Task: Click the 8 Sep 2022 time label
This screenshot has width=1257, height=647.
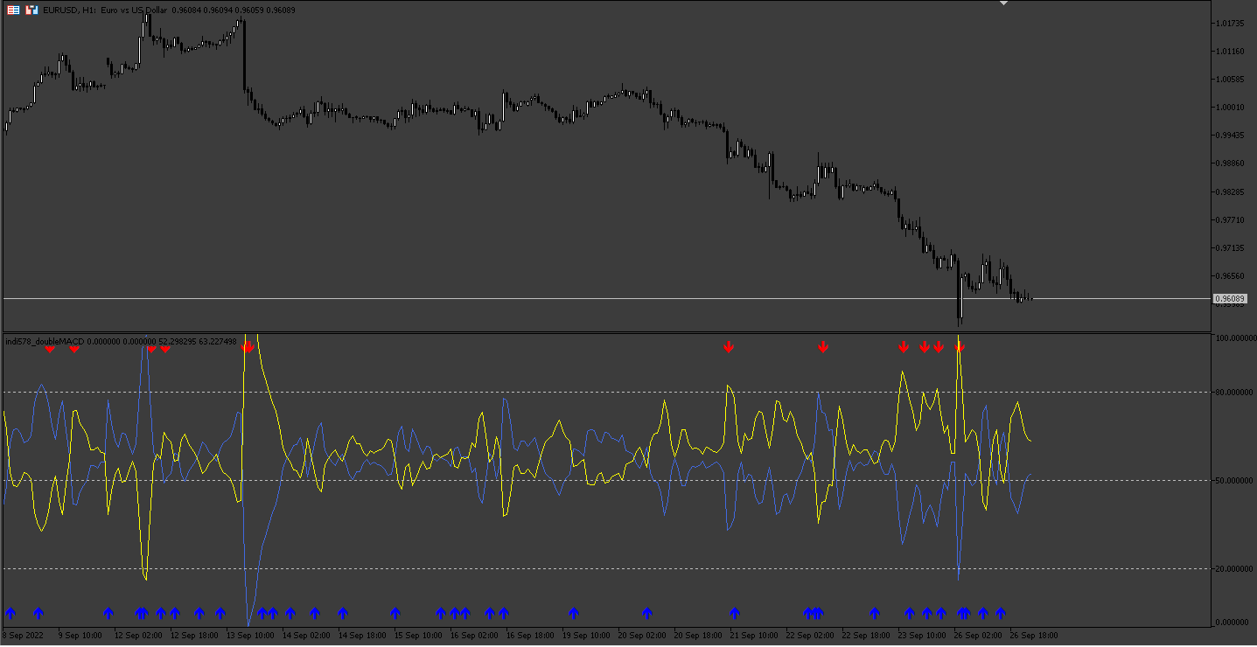Action: [24, 637]
